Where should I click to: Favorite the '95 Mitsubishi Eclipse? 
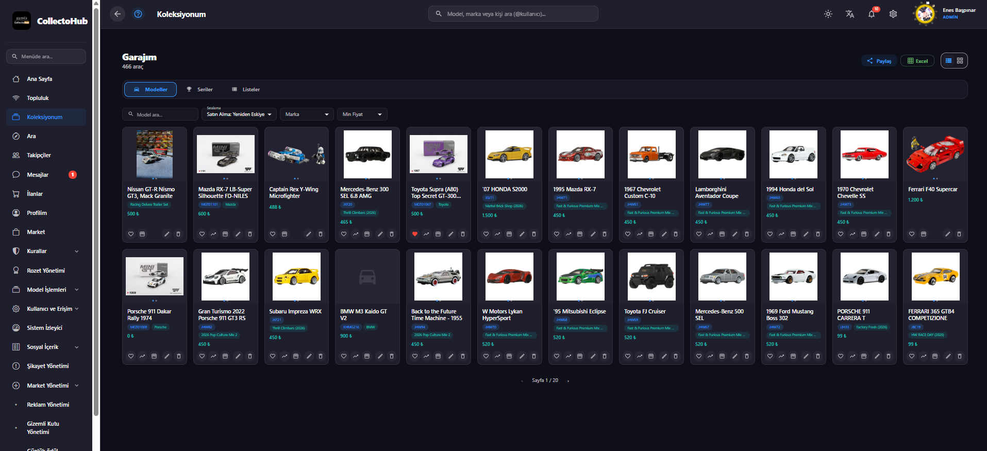click(x=557, y=356)
